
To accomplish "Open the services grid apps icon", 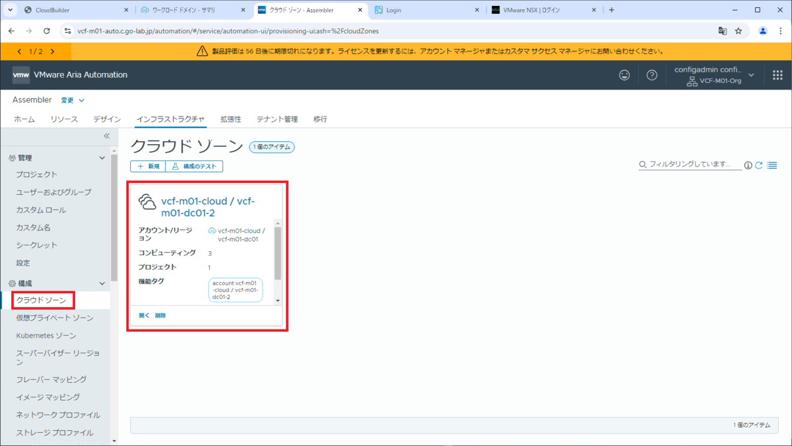I will pyautogui.click(x=777, y=75).
